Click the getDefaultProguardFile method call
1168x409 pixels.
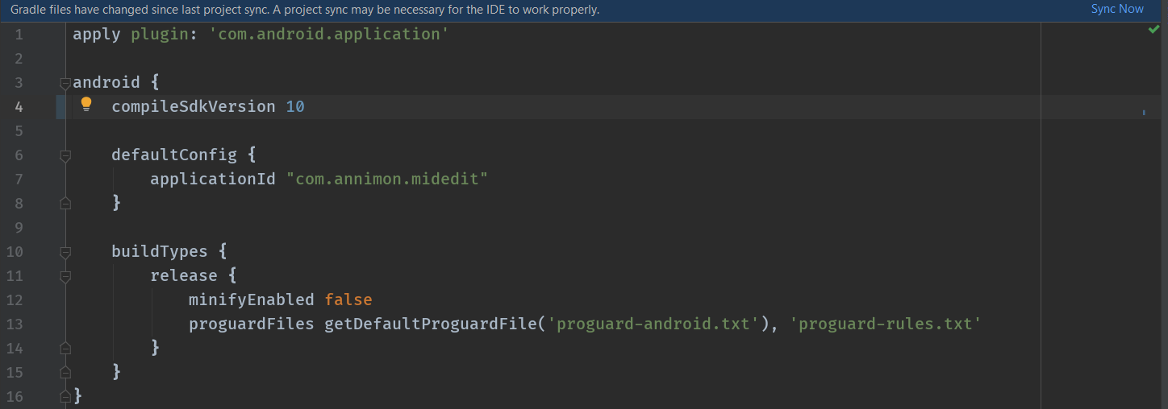[431, 324]
